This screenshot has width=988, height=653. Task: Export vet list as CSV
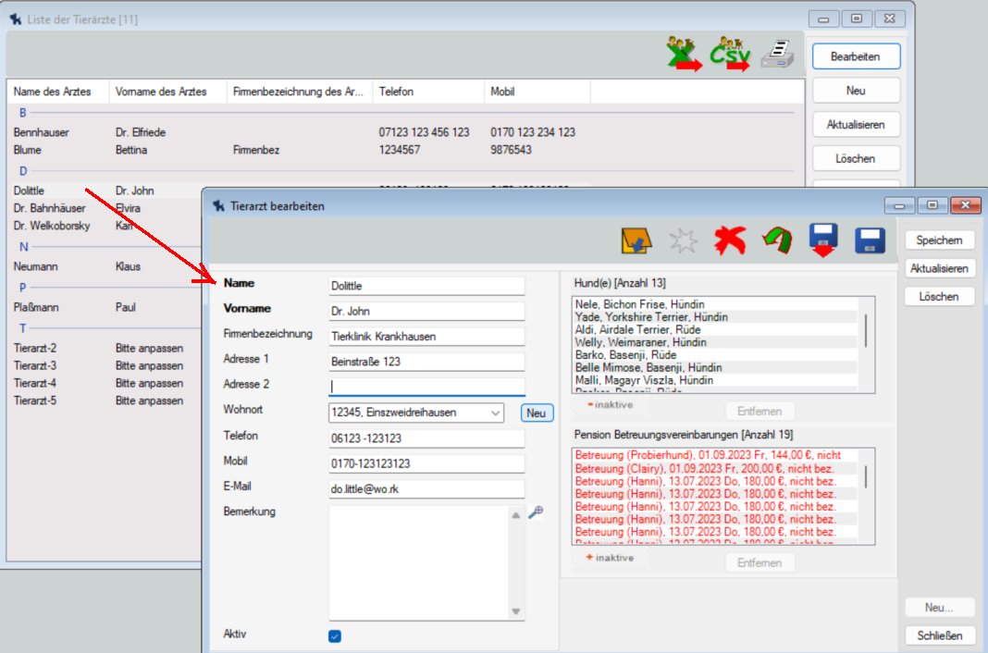point(730,55)
